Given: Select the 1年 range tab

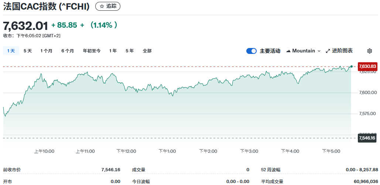Looking at the screenshot, I should click(x=113, y=51).
